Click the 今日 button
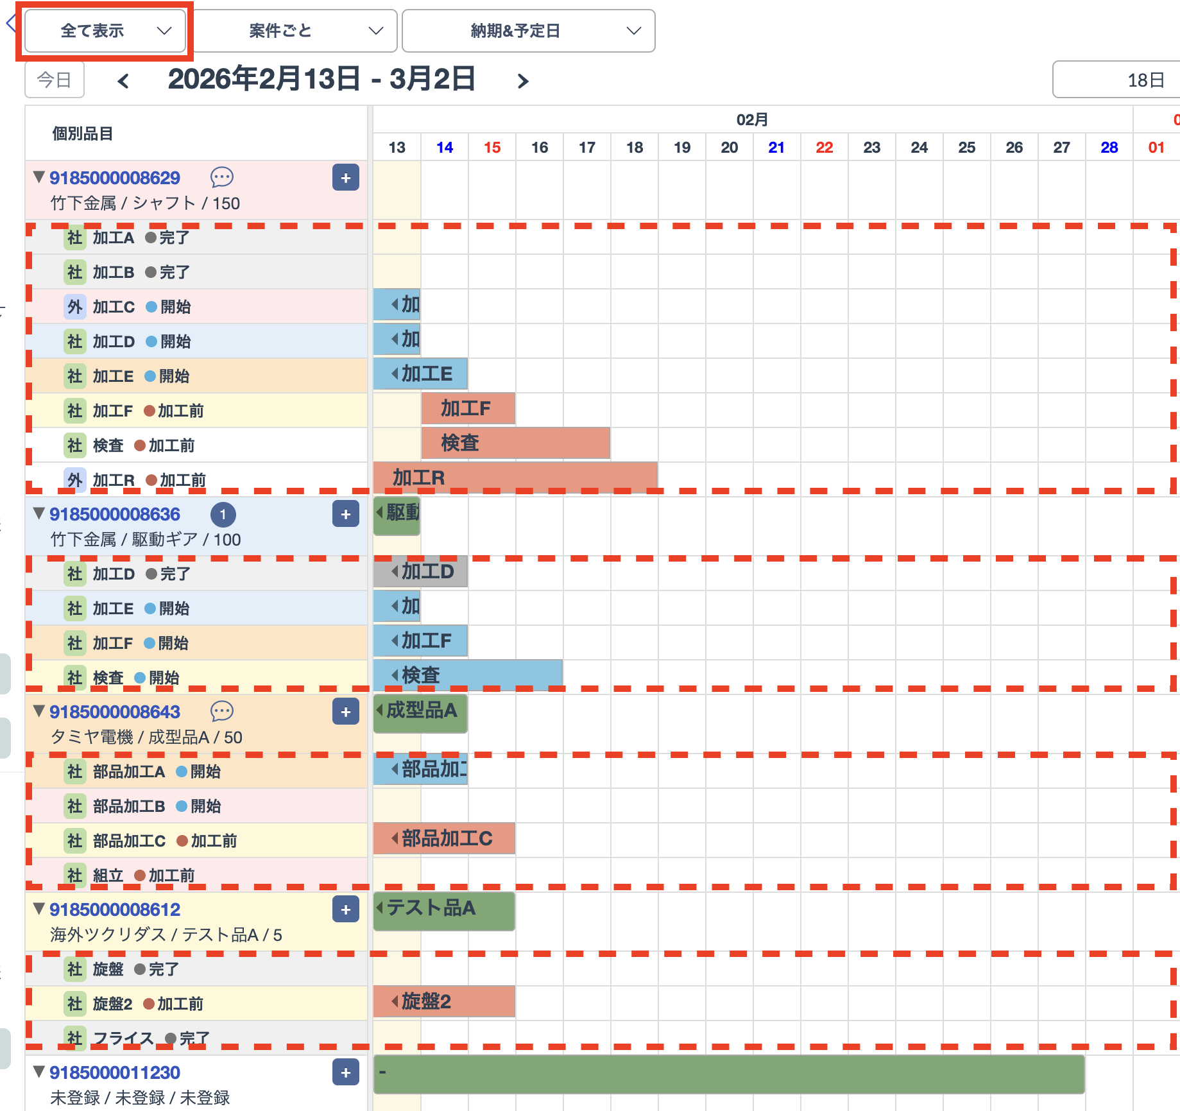Viewport: 1180px width, 1111px height. point(55,80)
